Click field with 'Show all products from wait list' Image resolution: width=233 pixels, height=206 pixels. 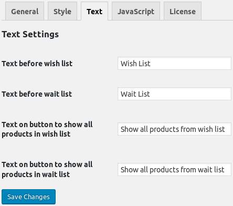click(174, 170)
